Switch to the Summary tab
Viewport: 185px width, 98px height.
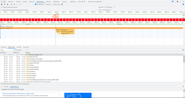tap(3, 47)
